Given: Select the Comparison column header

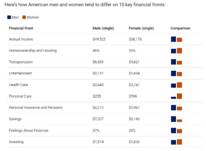Looking at the screenshot, I should [180, 28].
